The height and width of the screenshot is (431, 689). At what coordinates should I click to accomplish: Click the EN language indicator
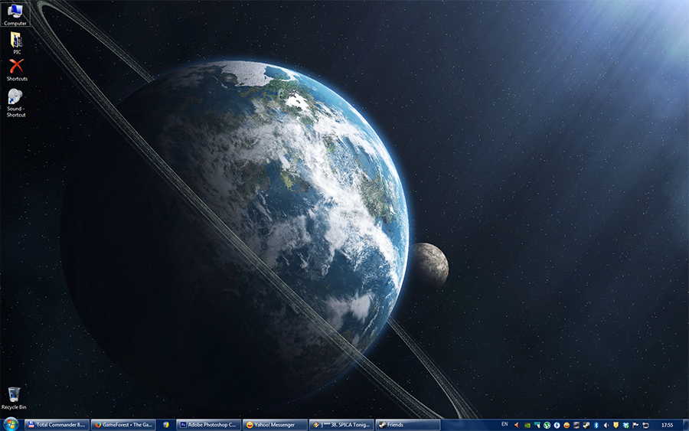click(x=505, y=424)
